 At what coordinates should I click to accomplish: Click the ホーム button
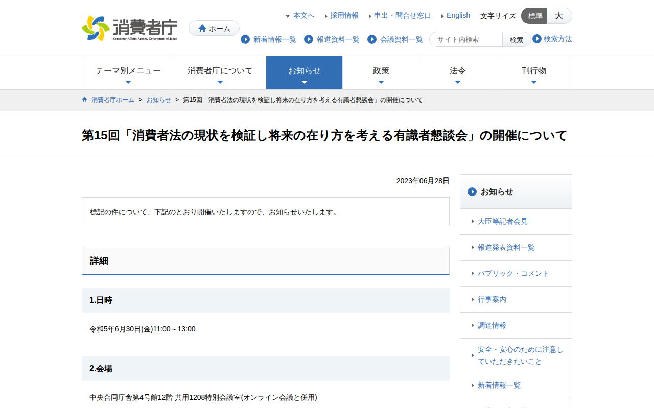(214, 29)
